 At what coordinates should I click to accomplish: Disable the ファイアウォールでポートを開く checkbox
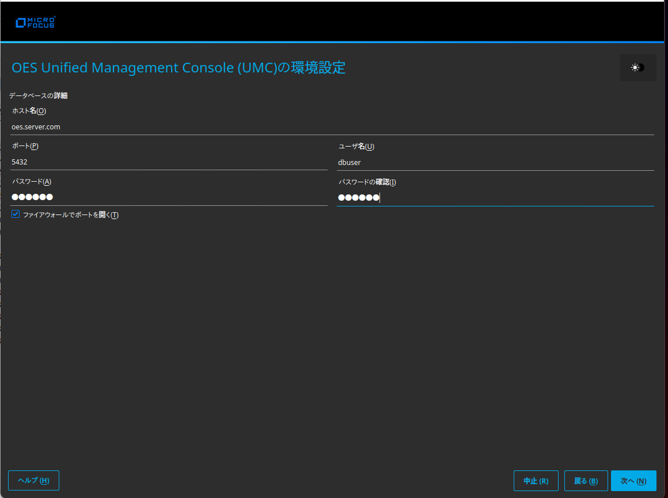coord(14,214)
